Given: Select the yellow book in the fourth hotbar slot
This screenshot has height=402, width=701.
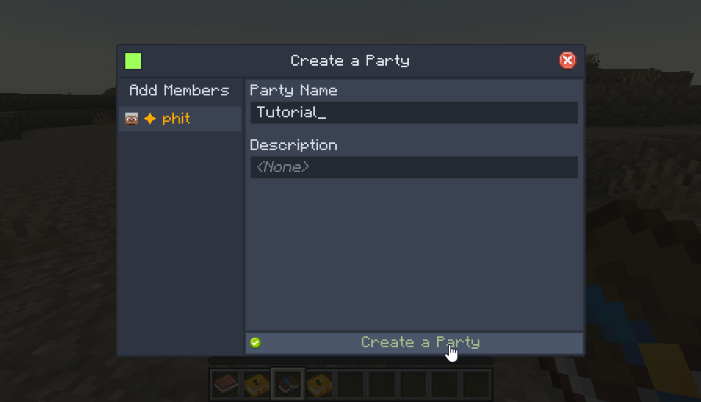Looking at the screenshot, I should click(320, 384).
